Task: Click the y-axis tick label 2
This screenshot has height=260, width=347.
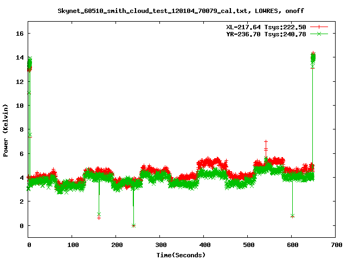Action: pos(22,201)
